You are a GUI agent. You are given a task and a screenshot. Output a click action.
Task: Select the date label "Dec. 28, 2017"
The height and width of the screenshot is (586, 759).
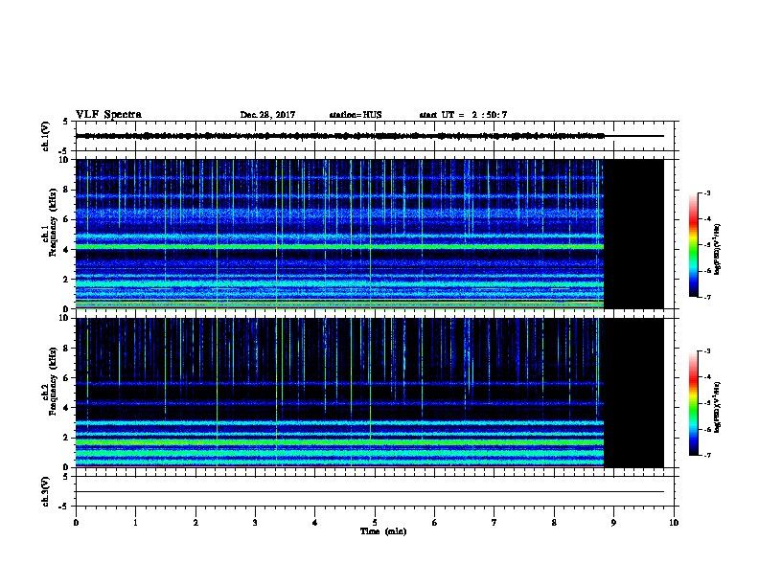[x=267, y=115]
